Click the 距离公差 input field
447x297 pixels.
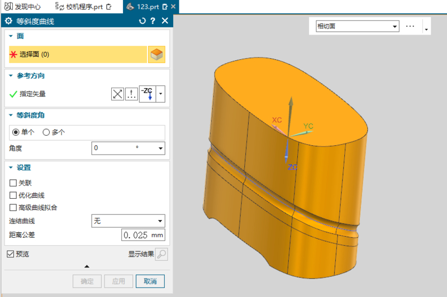142,234
